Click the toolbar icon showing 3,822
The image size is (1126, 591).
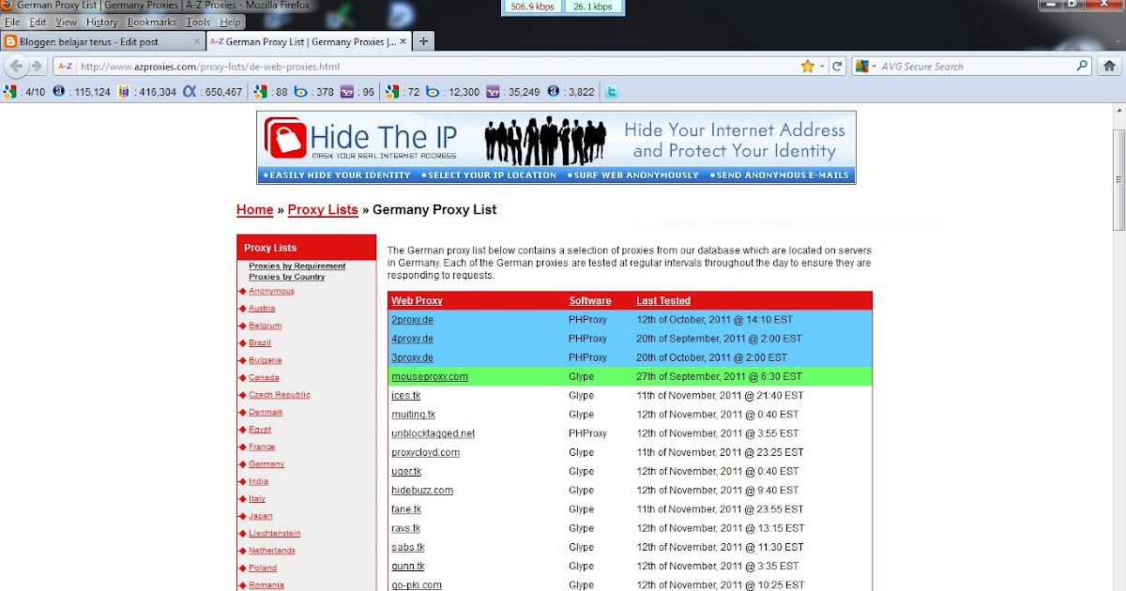pyautogui.click(x=554, y=92)
